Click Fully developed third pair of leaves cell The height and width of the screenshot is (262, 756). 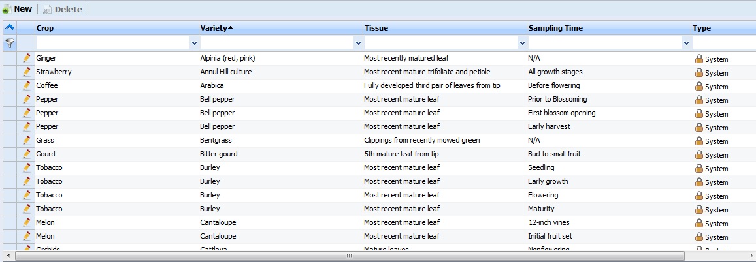444,85
